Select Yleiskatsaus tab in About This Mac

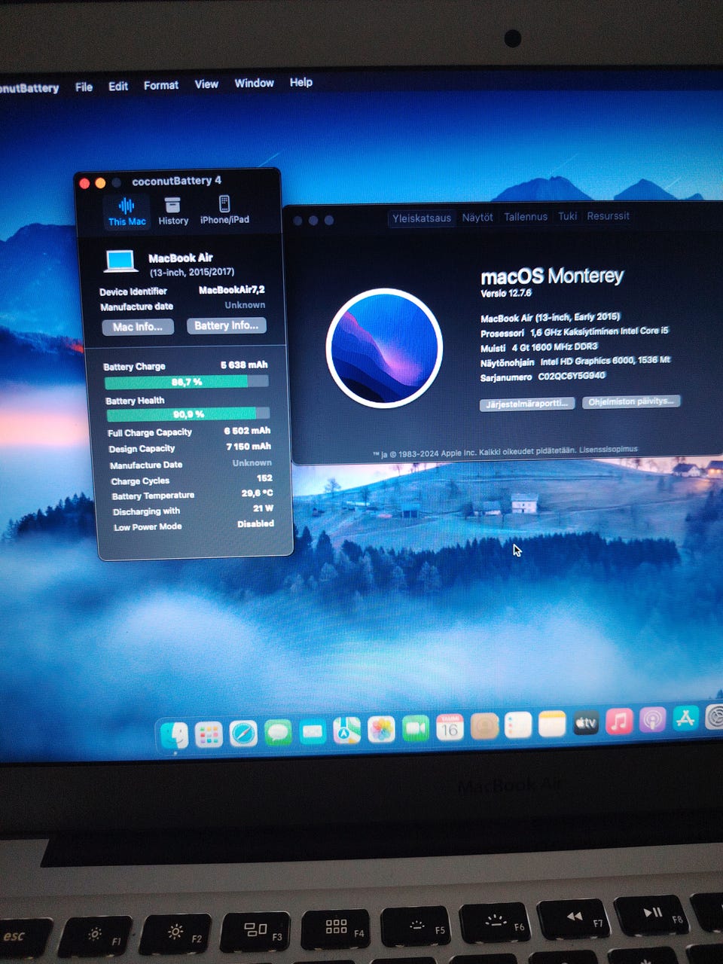[422, 218]
